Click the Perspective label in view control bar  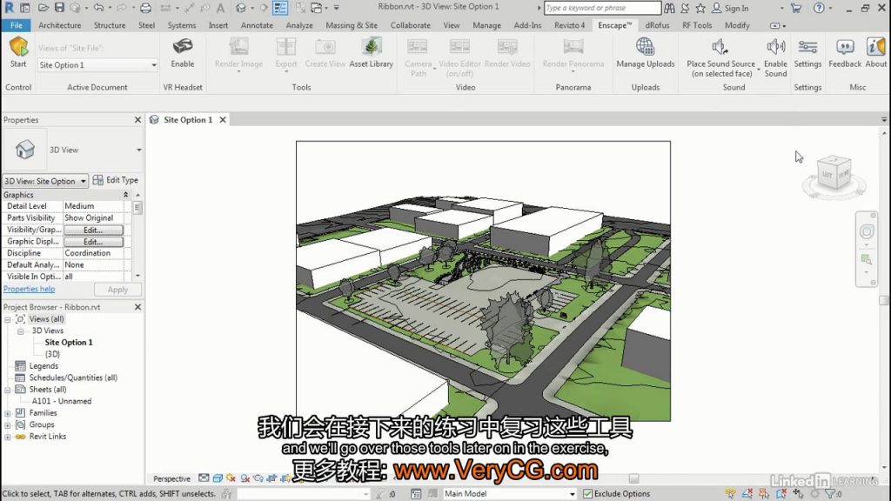point(171,479)
